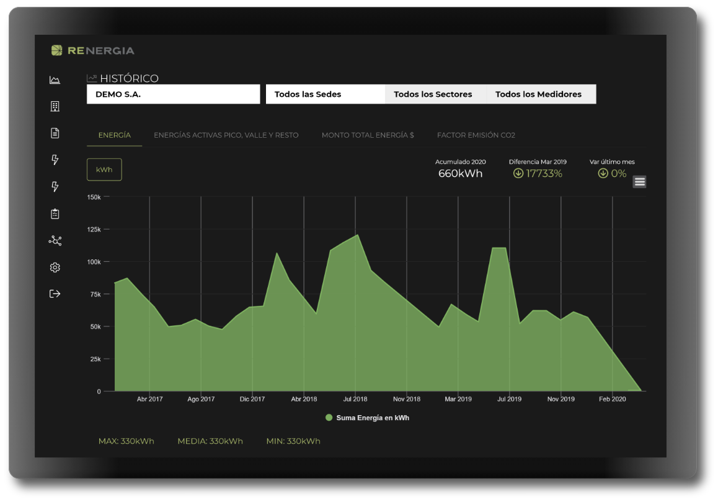
Task: Switch to the Factor Emisión CO2 tab
Action: (476, 135)
